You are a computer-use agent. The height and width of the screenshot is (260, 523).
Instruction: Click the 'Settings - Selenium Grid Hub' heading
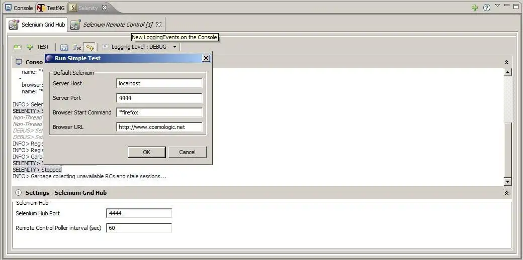click(x=66, y=193)
